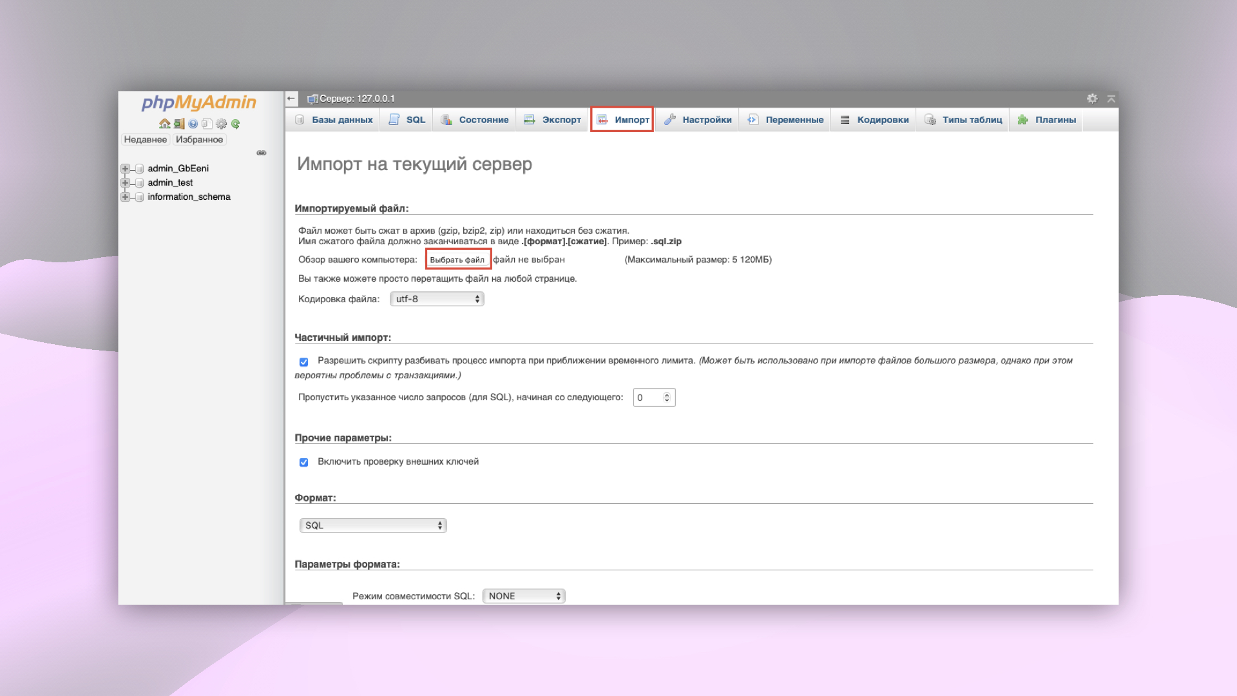The height and width of the screenshot is (696, 1237).
Task: Click the Home icon in the sidebar
Action: 165,124
